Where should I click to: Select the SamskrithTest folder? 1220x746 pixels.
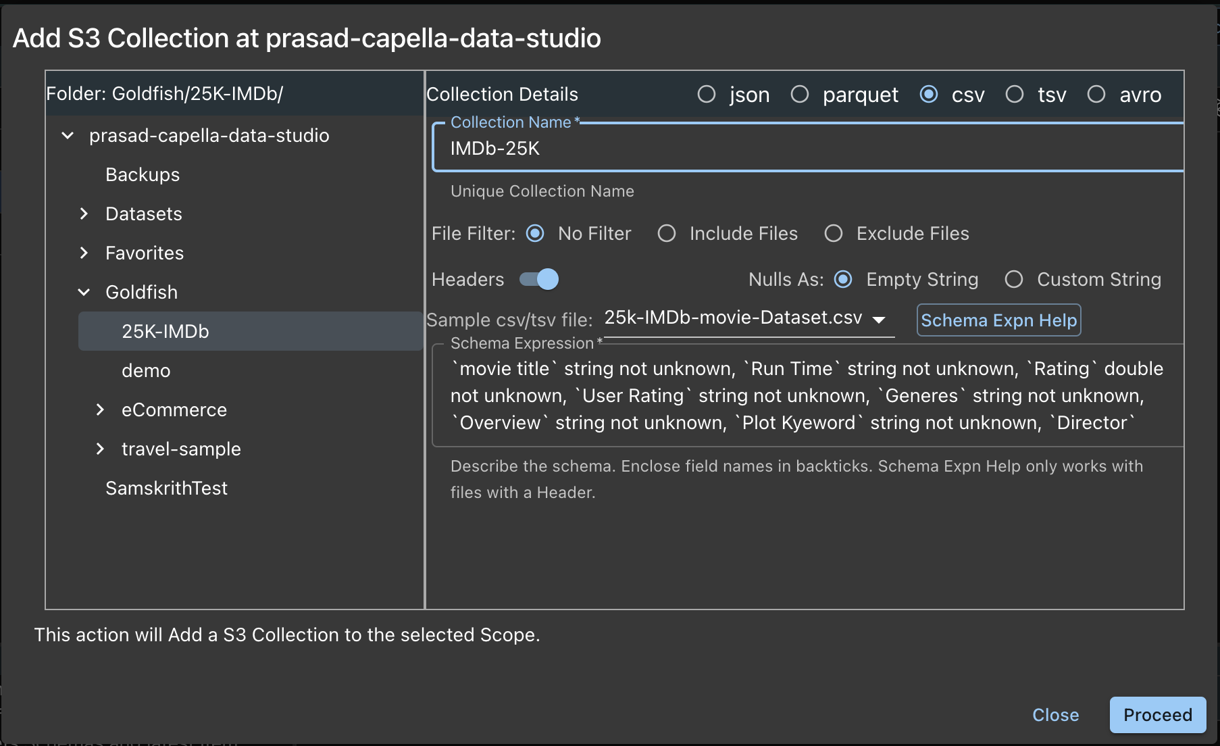coord(166,488)
